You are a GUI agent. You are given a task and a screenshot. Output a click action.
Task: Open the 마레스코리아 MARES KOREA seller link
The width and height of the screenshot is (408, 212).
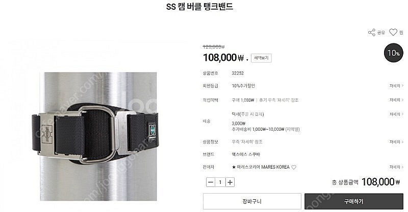[x=261, y=167]
